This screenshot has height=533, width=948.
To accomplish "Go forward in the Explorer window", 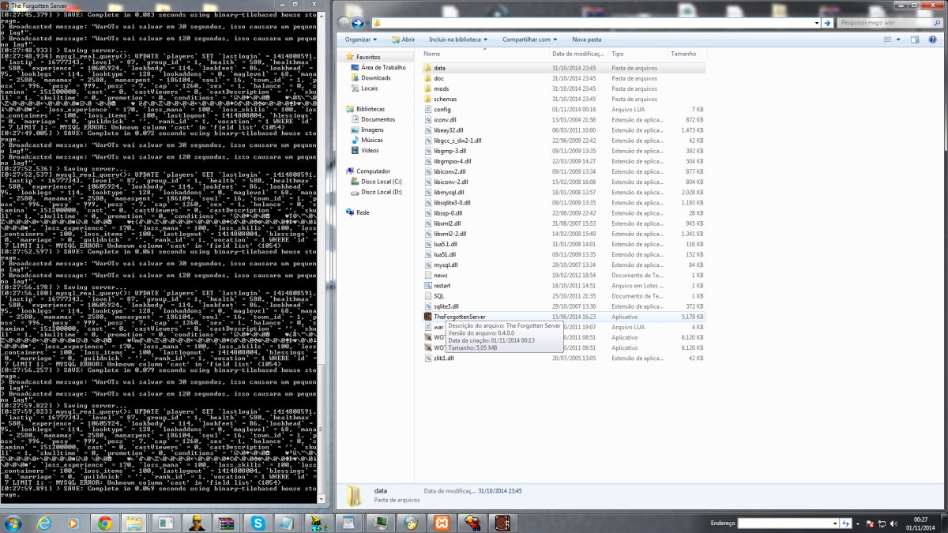I will [x=358, y=23].
